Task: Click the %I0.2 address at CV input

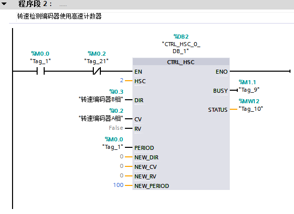Action: (116, 111)
